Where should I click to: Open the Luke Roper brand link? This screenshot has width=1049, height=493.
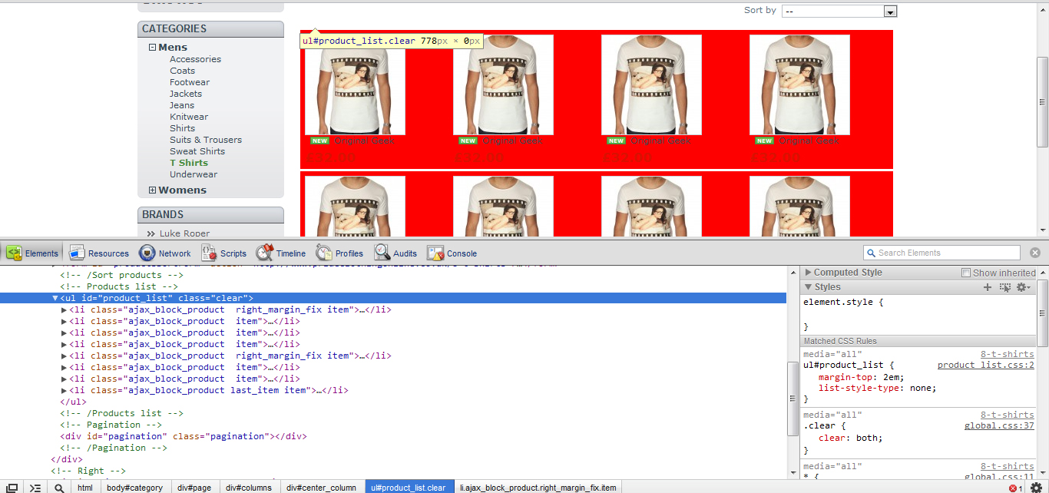(x=184, y=233)
